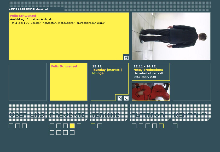Select the second square under TERMINE
This screenshot has height=152, width=220.
(x=100, y=126)
